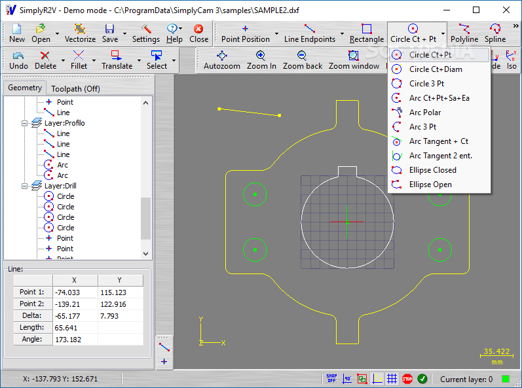Choose Arc Polar from the menu

tap(439, 113)
